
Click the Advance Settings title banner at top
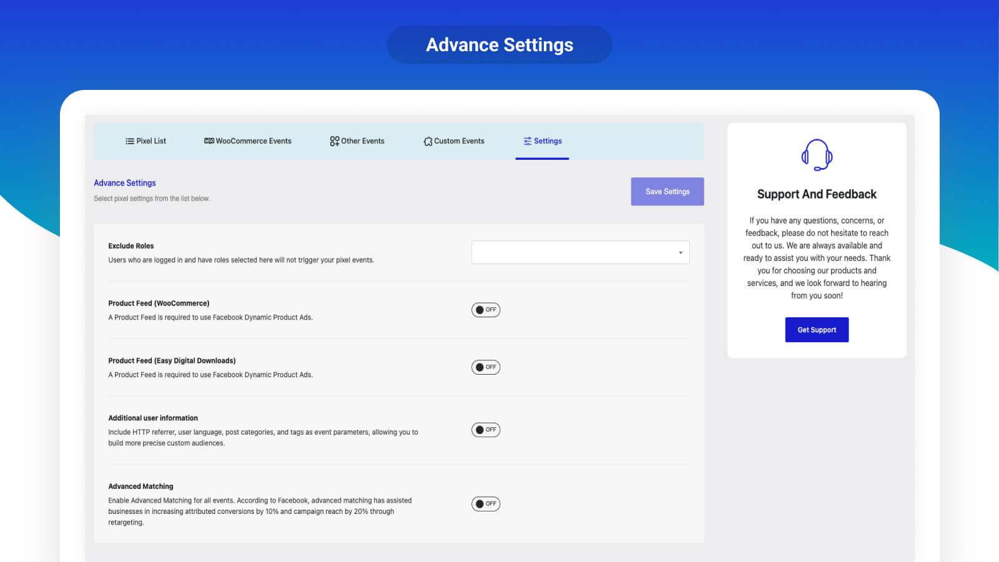point(499,45)
